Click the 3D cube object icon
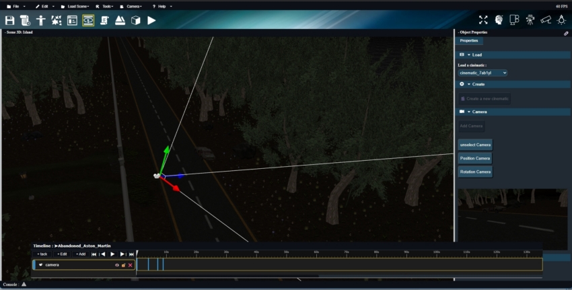This screenshot has height=290, width=572. pyautogui.click(x=135, y=20)
